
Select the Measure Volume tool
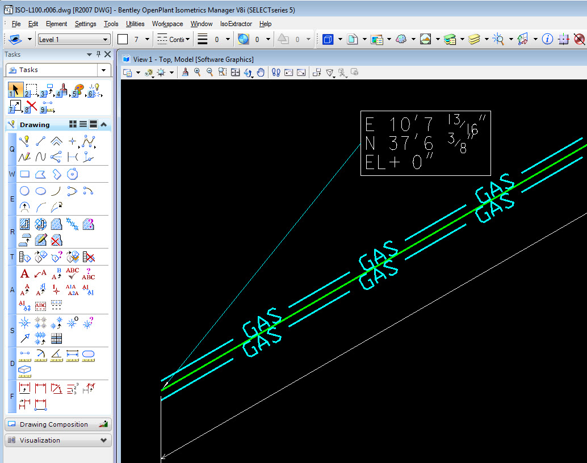pyautogui.click(x=25, y=371)
